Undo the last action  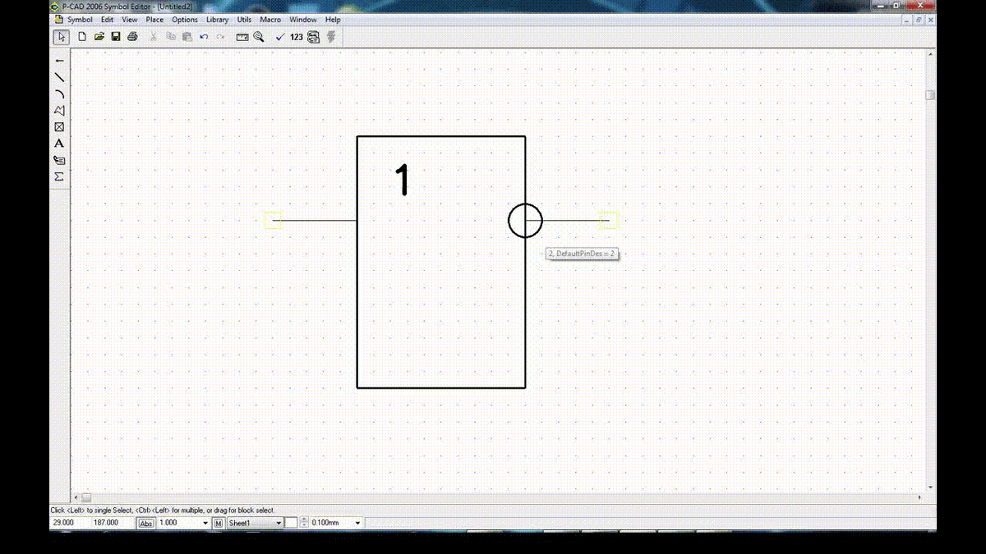(x=204, y=37)
